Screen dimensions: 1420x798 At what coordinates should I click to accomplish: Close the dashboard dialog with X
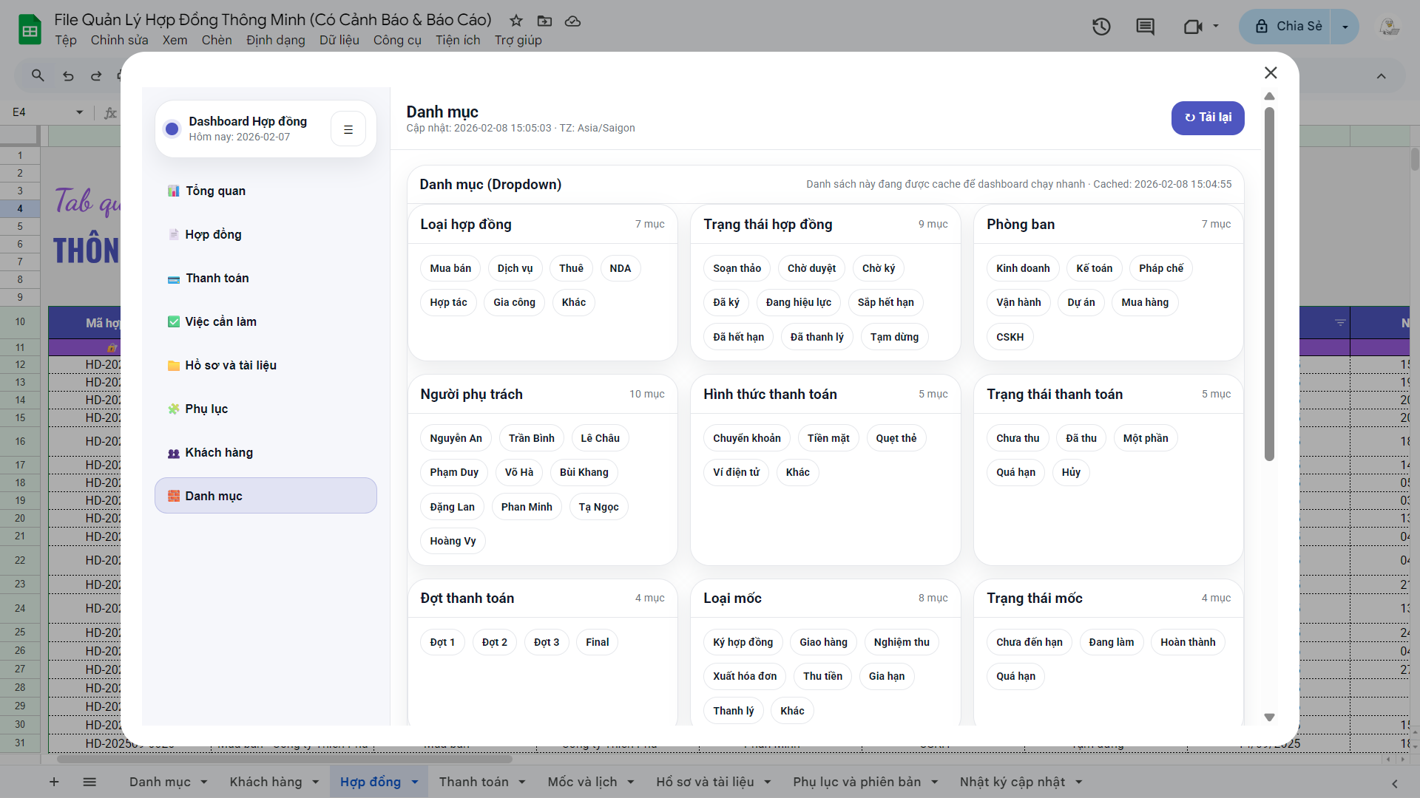tap(1271, 72)
